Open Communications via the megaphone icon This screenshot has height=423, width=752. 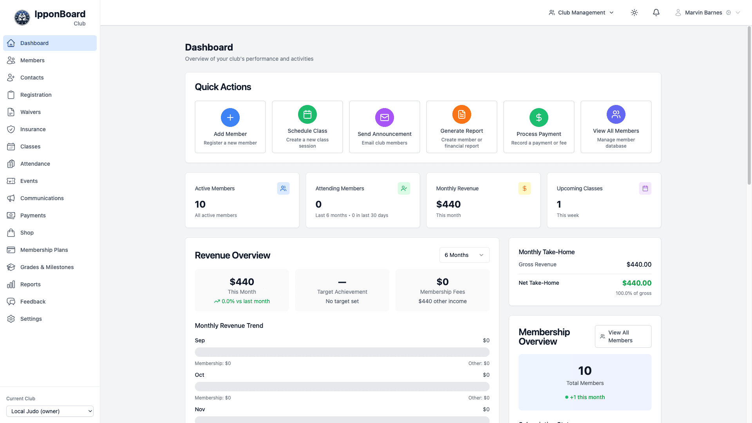point(11,198)
